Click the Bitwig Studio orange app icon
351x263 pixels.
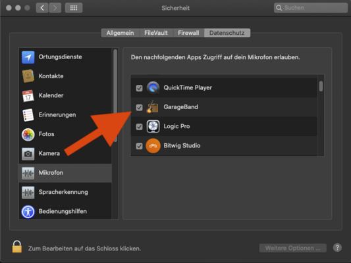point(153,146)
